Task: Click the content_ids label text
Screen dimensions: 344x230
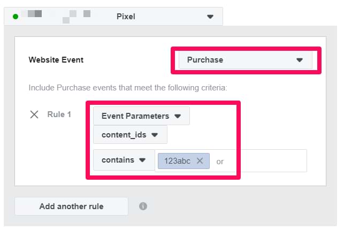Action: pyautogui.click(x=123, y=135)
